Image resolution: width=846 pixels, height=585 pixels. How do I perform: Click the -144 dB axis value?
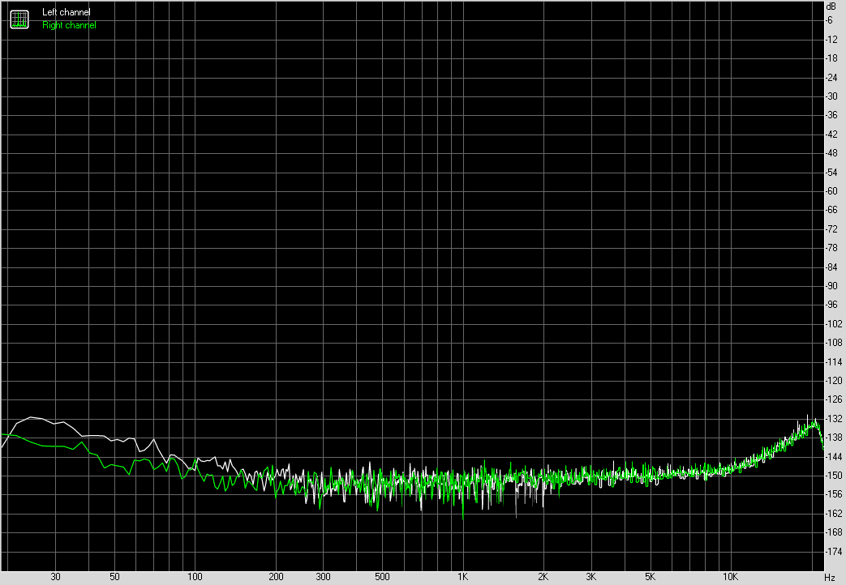click(x=834, y=457)
